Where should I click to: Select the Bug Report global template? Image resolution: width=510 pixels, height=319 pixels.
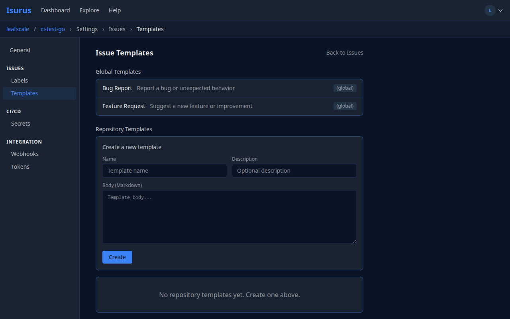[229, 88]
